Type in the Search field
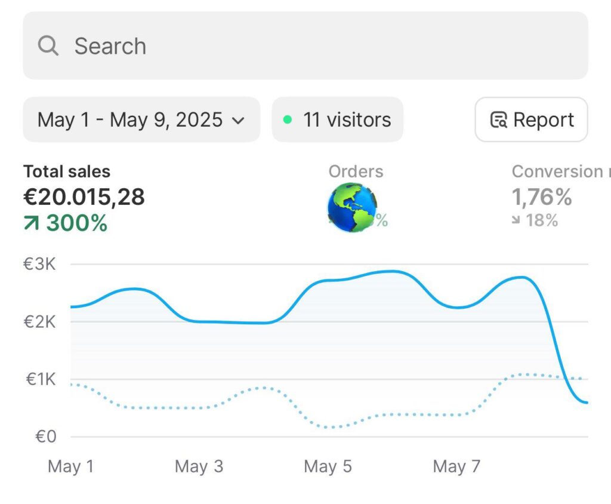611x504 pixels. pyautogui.click(x=322, y=45)
